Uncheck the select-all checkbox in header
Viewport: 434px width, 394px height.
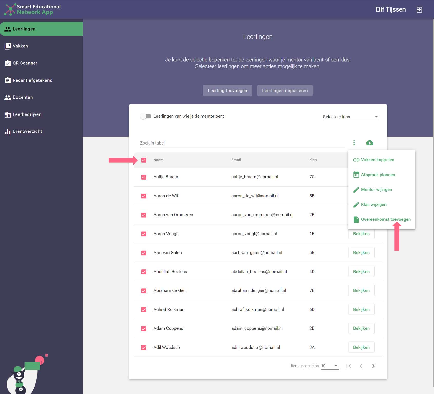[144, 160]
